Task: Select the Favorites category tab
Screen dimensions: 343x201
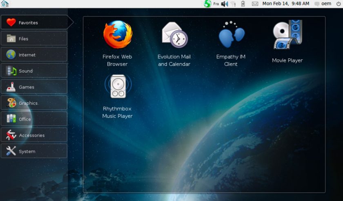Action: point(37,22)
